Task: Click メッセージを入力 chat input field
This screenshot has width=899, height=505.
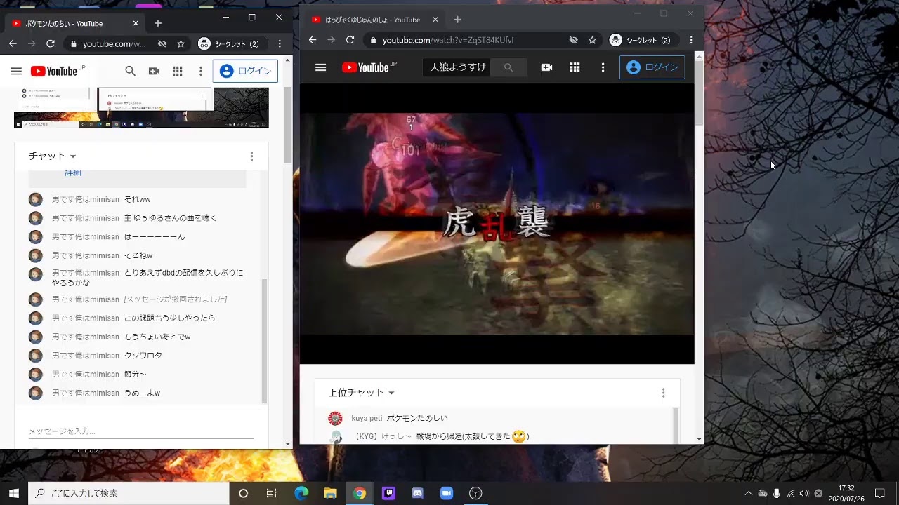Action: click(140, 431)
